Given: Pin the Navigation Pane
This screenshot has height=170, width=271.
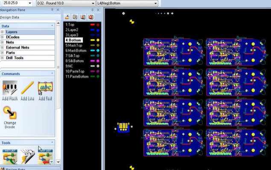Looking at the screenshot, I should [52, 10].
